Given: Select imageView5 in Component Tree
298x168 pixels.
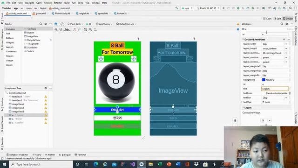Looking at the screenshot, I should click(x=18, y=108).
